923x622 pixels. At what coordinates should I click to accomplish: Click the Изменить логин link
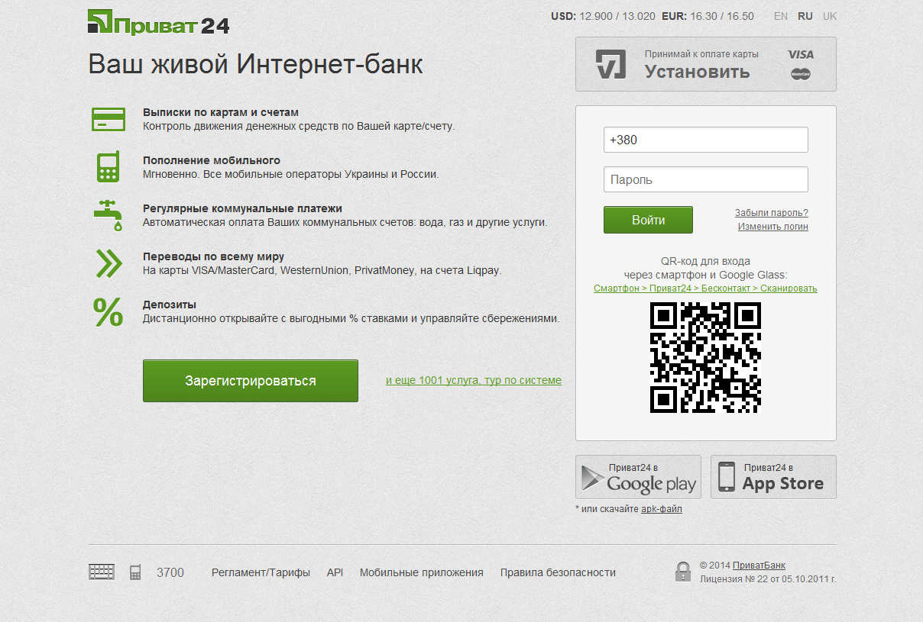(773, 227)
